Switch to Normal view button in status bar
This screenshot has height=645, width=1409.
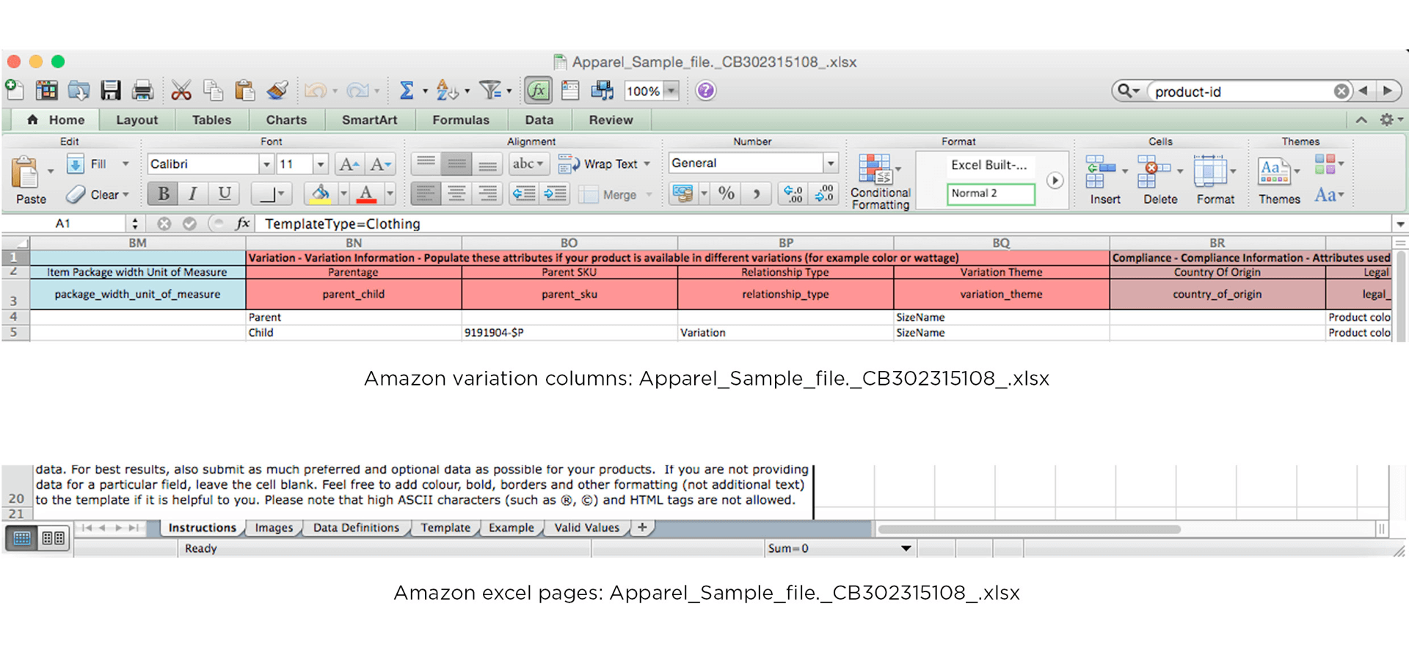click(x=22, y=539)
